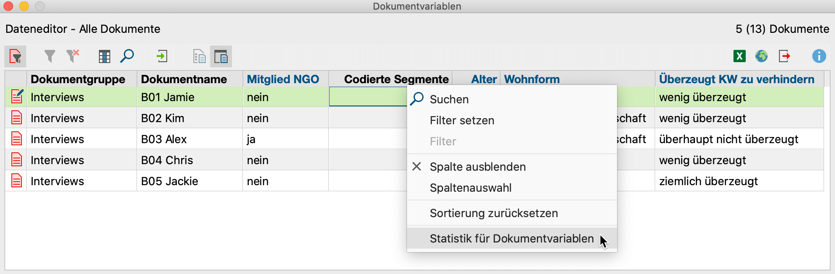835x274 pixels.
Task: Click the document icon for B04 Chris
Action: click(17, 160)
